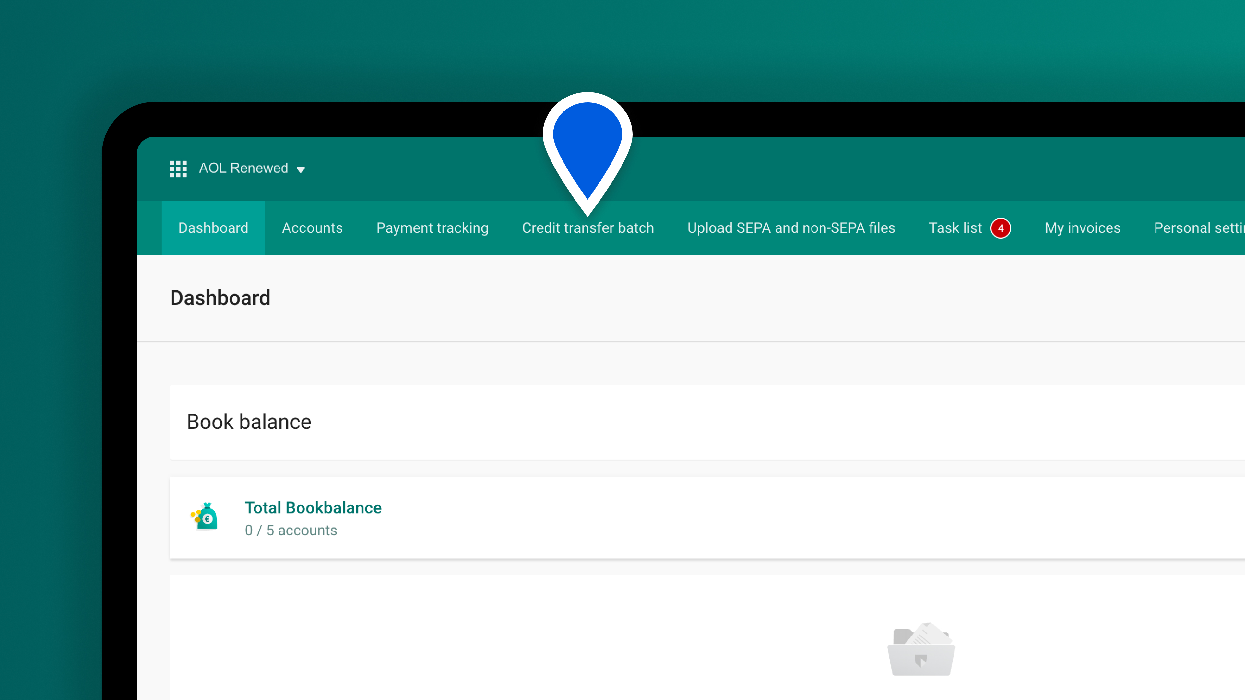
Task: Open the app grid launcher icon
Action: [x=178, y=169]
